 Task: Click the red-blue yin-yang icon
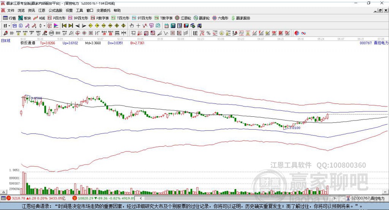tap(297, 33)
